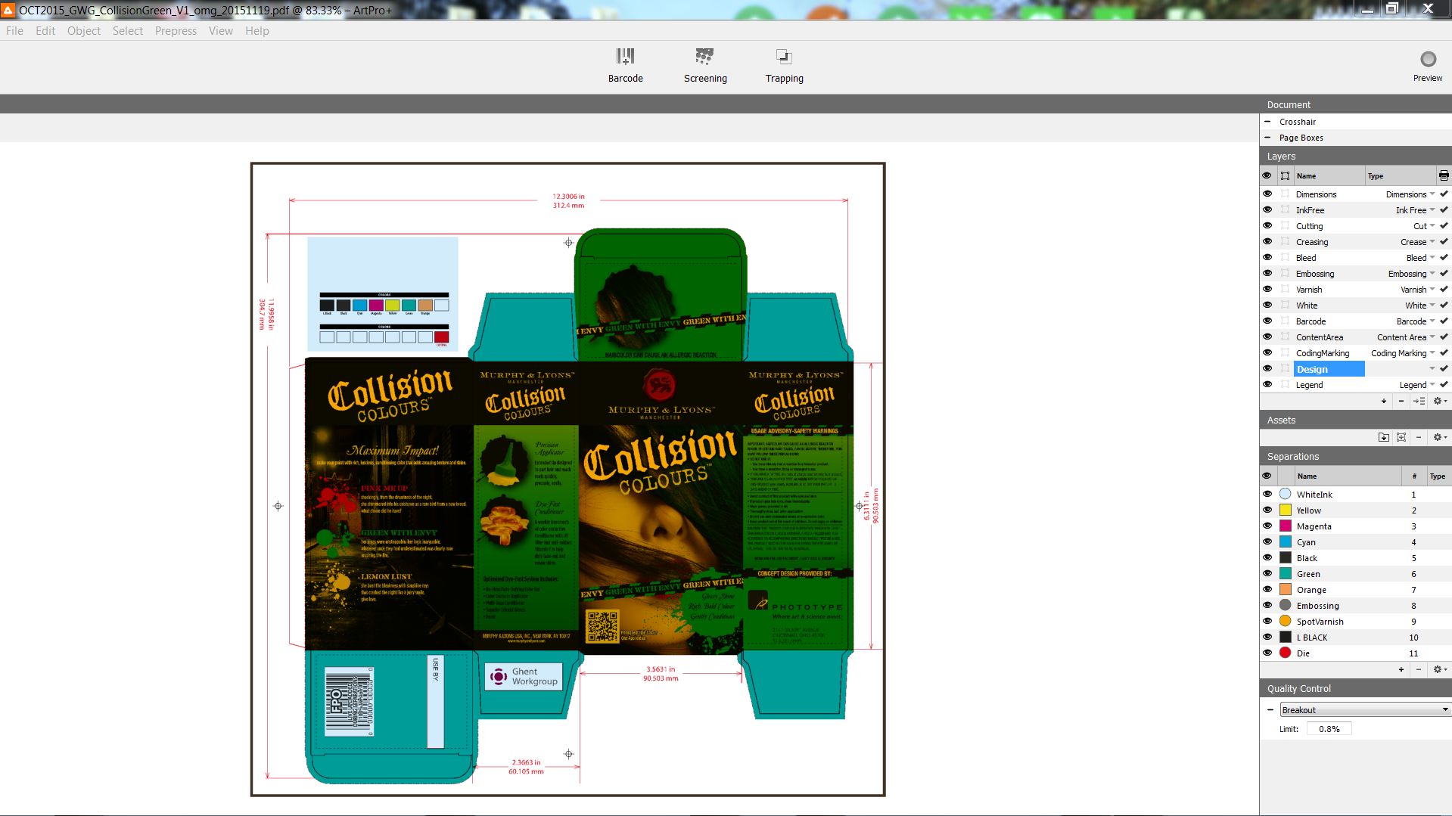
Task: Remove asset with minus icon in Assets panel
Action: (x=1419, y=437)
